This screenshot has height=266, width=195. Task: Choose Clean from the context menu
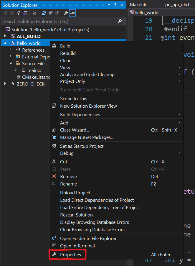pyautogui.click(x=116, y=60)
